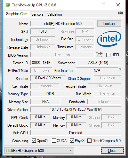Click the camera screenshot icon
The width and height of the screenshot is (128, 158).
[120, 13]
